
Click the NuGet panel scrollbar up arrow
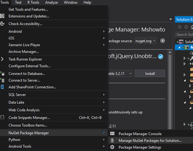point(170,52)
